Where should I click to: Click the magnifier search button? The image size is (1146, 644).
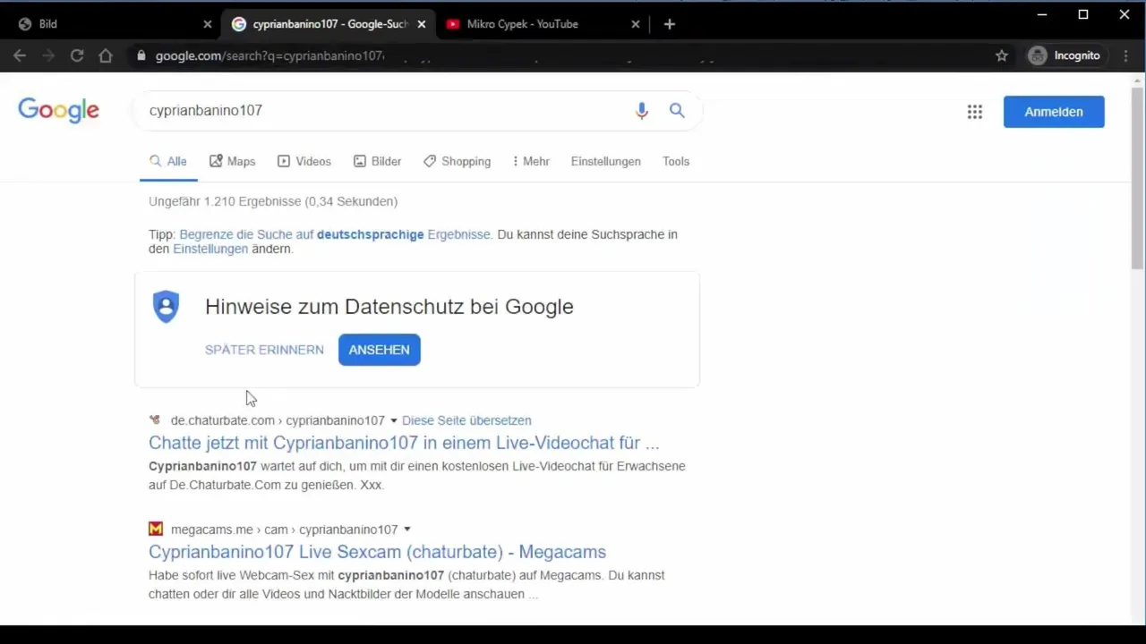tap(677, 111)
